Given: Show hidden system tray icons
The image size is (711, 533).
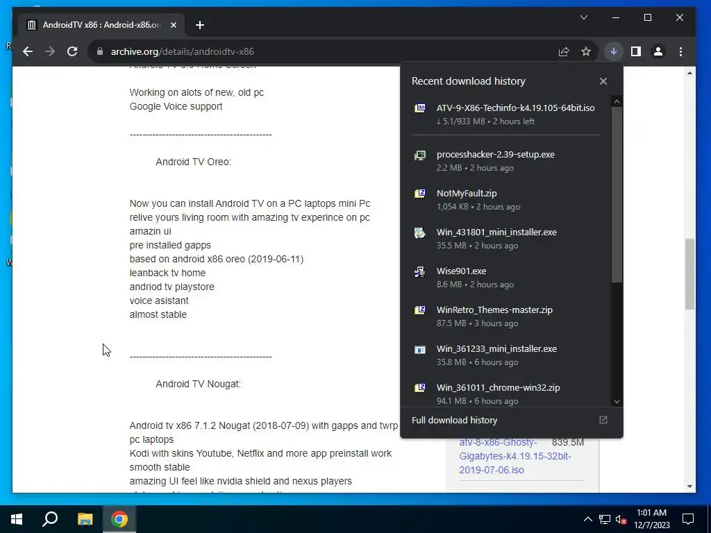Looking at the screenshot, I should click(x=587, y=519).
